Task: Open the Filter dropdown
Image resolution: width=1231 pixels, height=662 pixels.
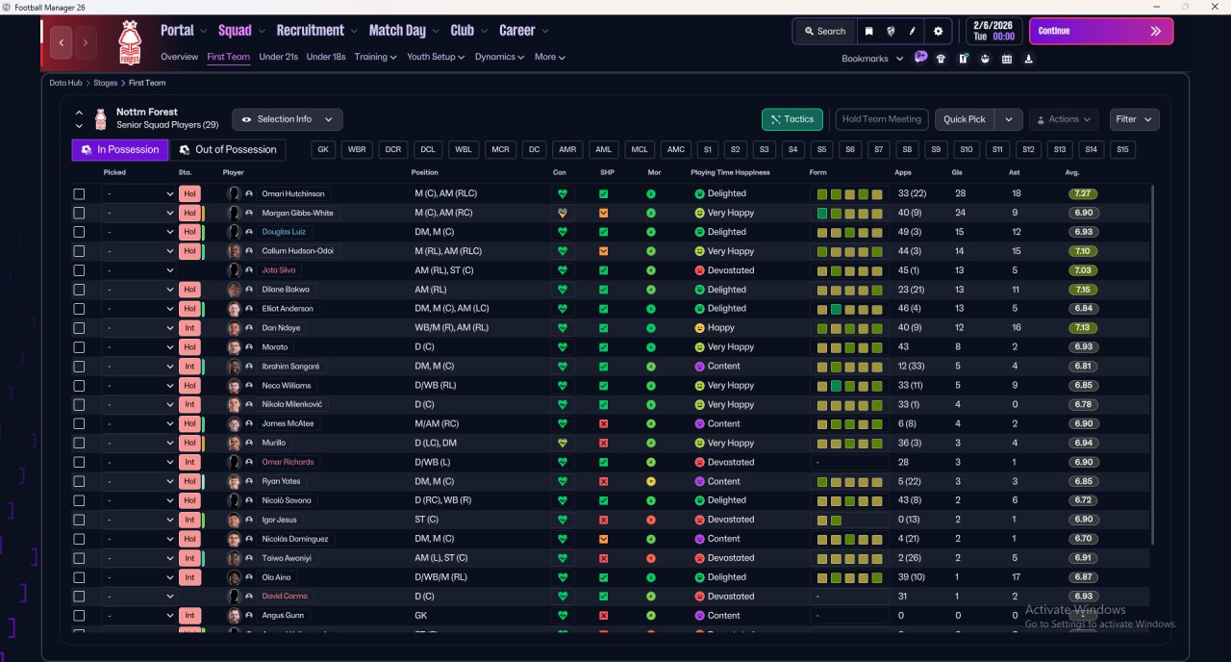Action: point(1134,119)
